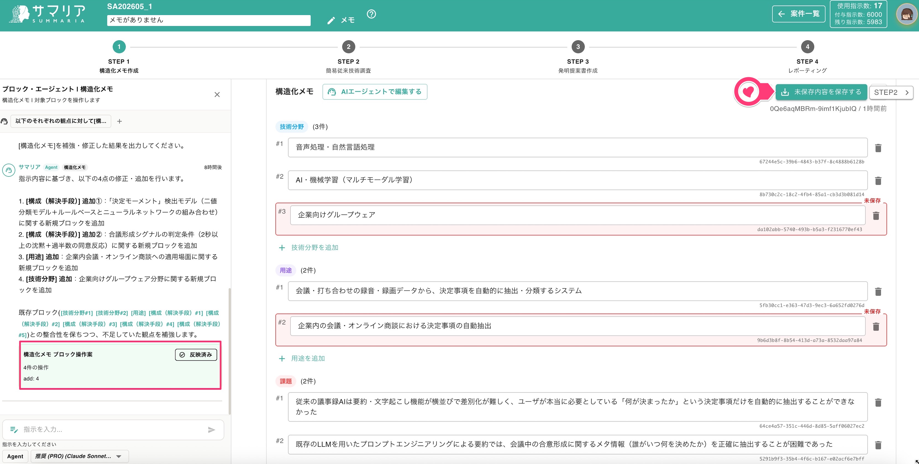Delete the 企業内の会議・オンライン商談 block
This screenshot has height=464, width=919.
click(876, 327)
